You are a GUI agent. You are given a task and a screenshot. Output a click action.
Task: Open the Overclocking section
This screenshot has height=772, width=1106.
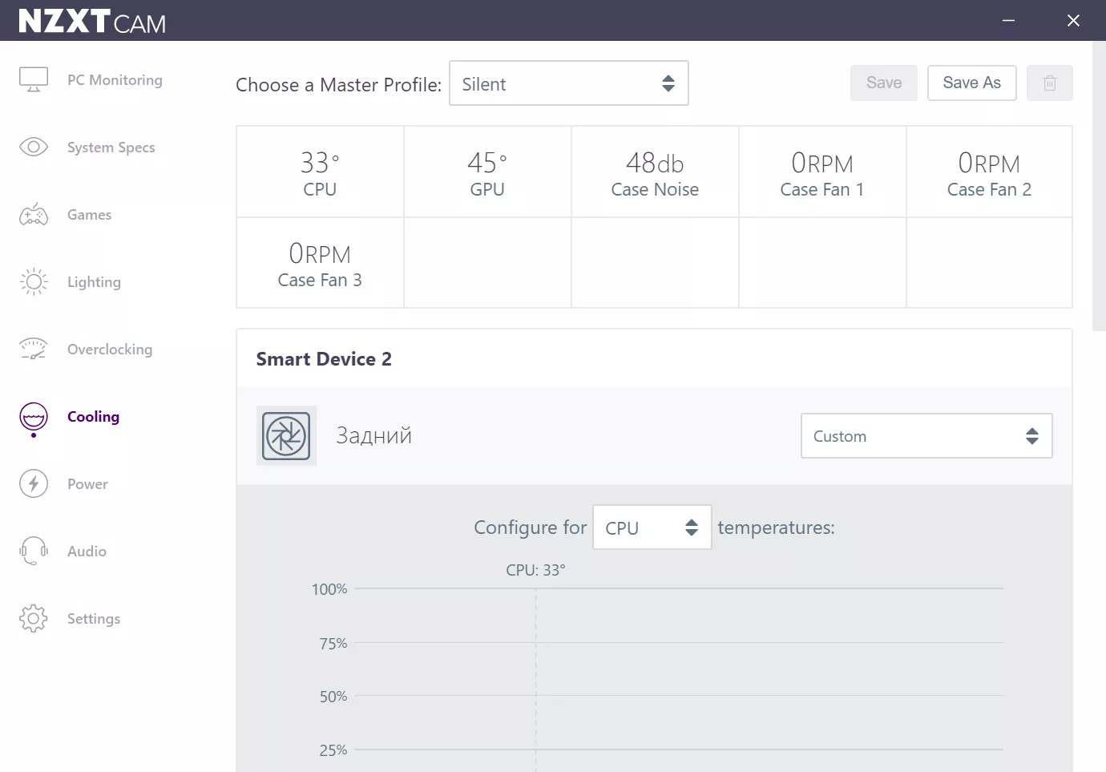click(x=110, y=350)
